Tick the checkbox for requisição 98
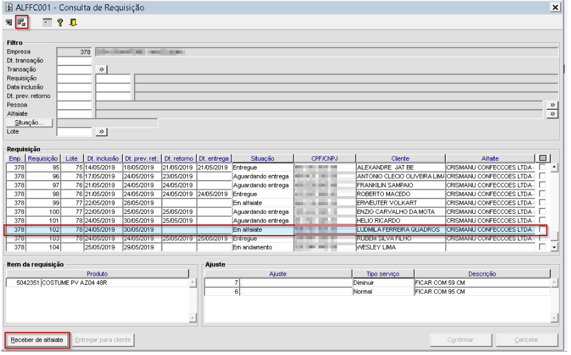571x355 pixels. (542, 194)
